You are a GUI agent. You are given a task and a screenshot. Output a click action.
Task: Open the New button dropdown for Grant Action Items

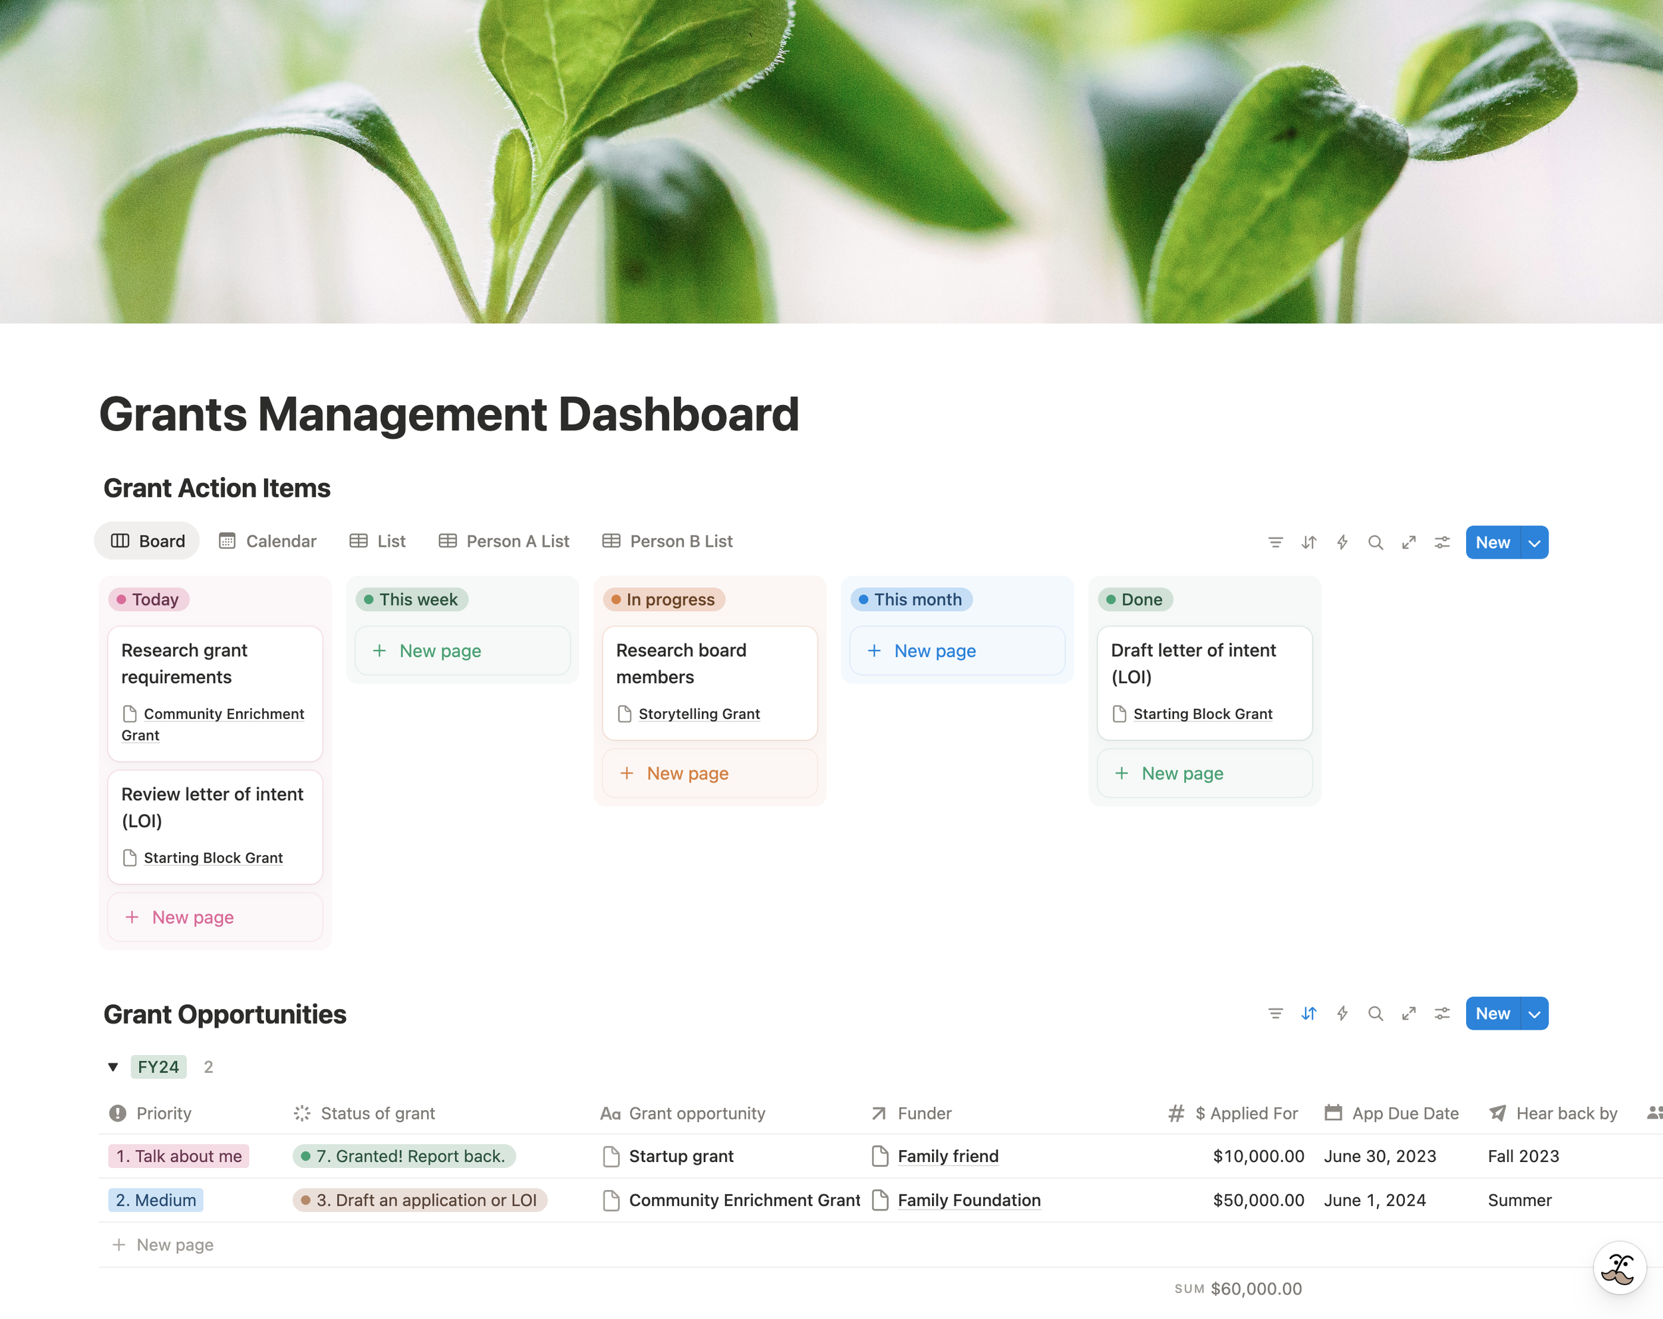[1534, 541]
